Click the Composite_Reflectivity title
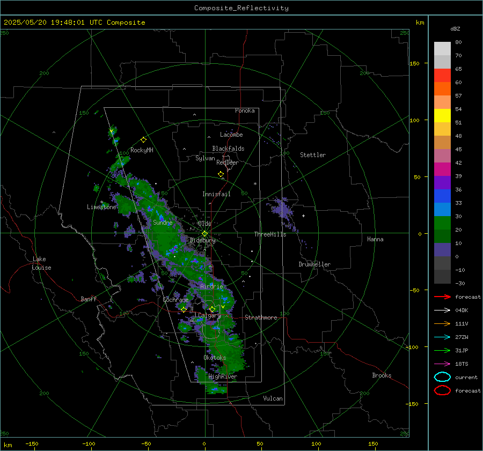 241,8
